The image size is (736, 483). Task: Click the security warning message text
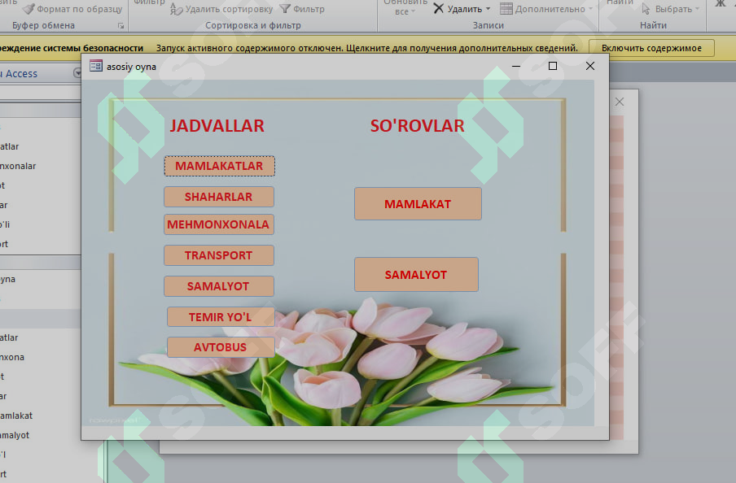tap(367, 48)
